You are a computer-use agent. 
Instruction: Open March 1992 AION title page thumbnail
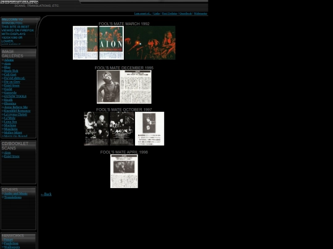point(111,43)
